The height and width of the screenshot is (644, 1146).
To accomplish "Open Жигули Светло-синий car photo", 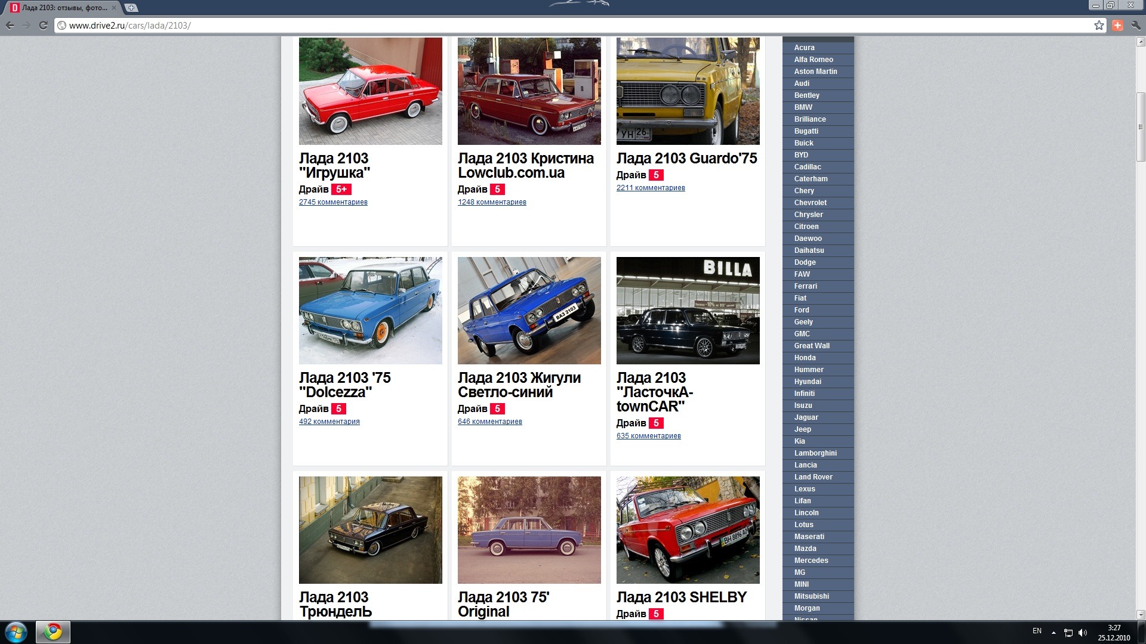I will 529,311.
